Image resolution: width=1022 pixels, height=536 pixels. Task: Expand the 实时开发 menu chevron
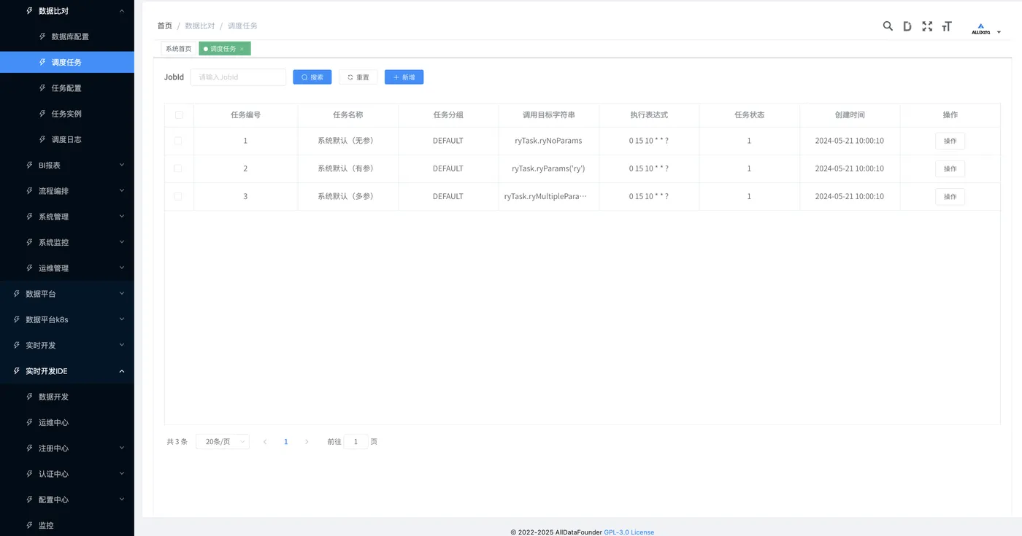(121, 346)
